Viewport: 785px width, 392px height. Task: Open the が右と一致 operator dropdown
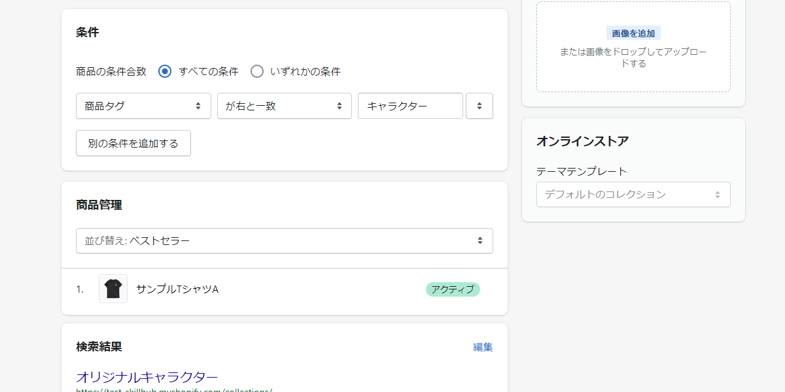pos(285,106)
